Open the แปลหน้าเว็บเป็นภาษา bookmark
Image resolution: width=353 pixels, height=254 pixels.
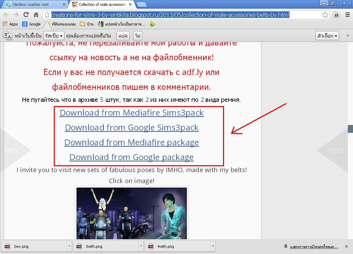[x=121, y=24]
